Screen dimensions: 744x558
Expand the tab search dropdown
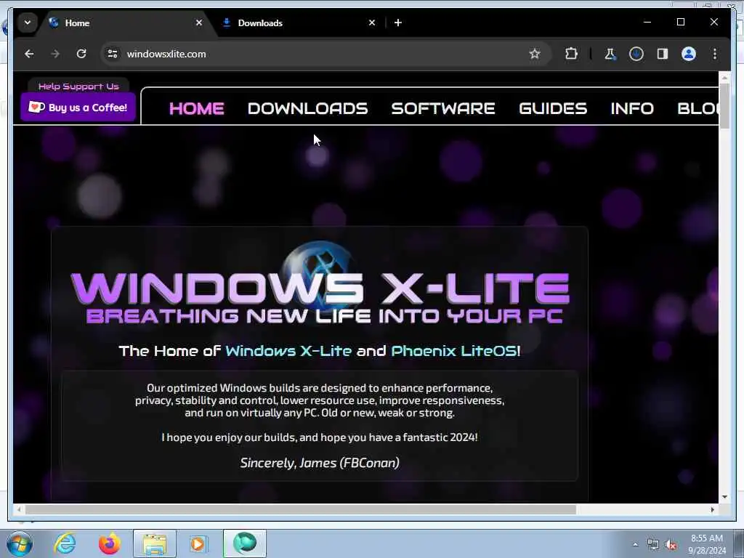(x=28, y=23)
